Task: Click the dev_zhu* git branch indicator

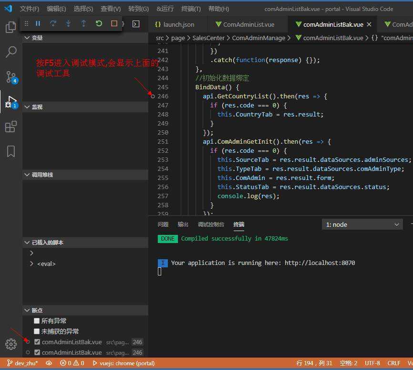Action: (22, 363)
